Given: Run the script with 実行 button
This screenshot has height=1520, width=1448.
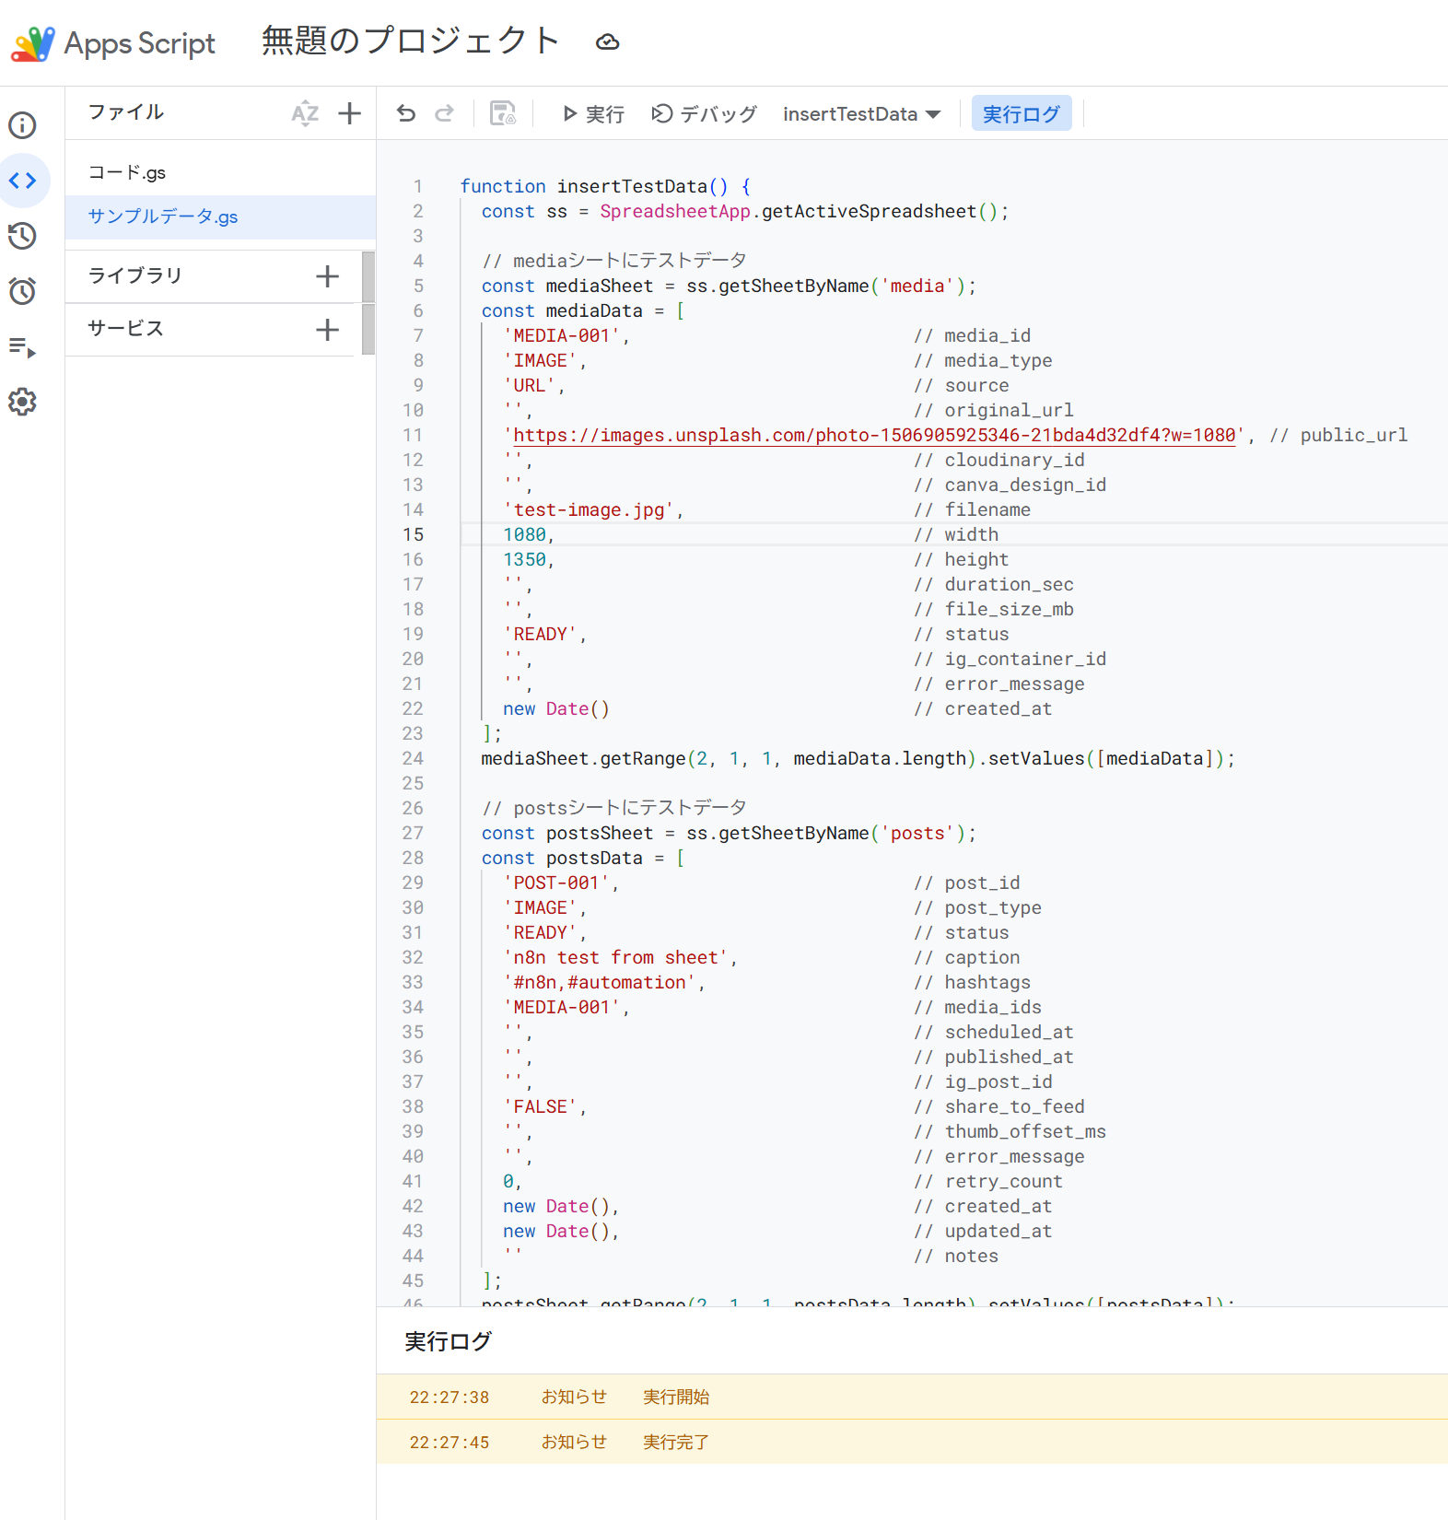Looking at the screenshot, I should coord(593,113).
